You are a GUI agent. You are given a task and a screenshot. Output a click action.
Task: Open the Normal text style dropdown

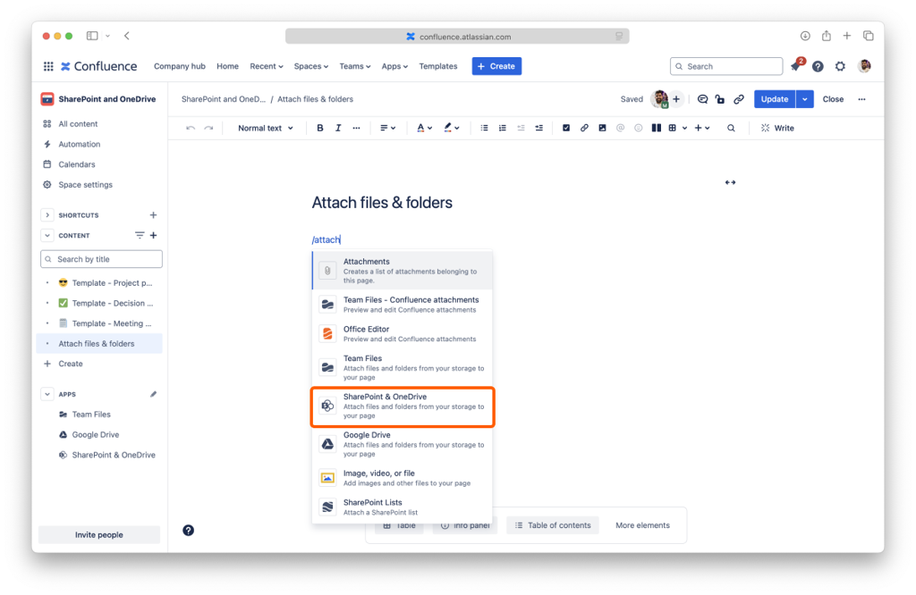pos(265,129)
